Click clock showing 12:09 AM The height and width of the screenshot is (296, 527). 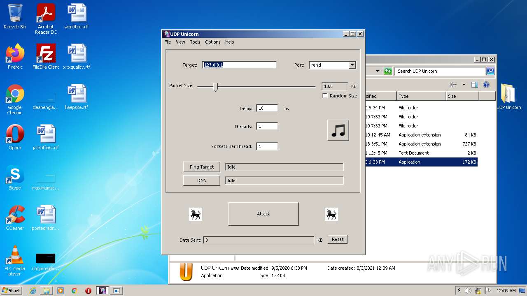506,291
